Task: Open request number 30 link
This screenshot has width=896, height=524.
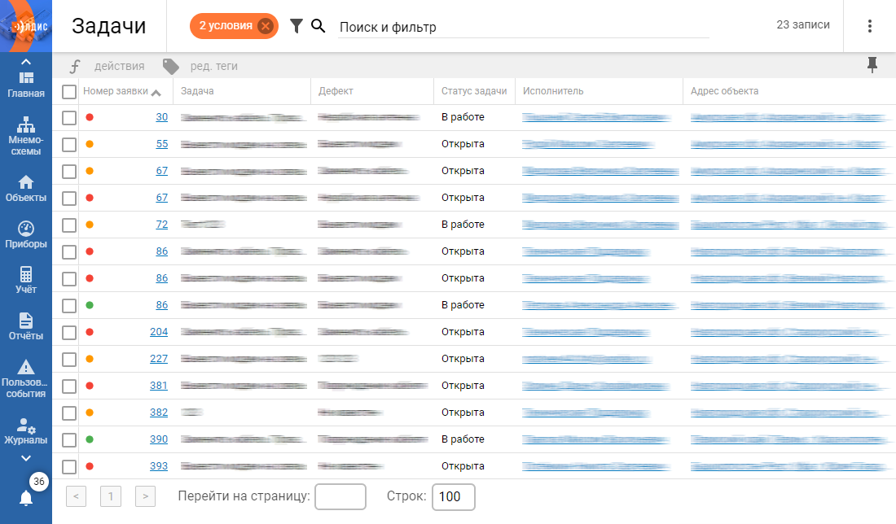Action: pos(162,117)
